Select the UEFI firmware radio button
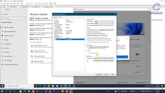 click(87, 51)
